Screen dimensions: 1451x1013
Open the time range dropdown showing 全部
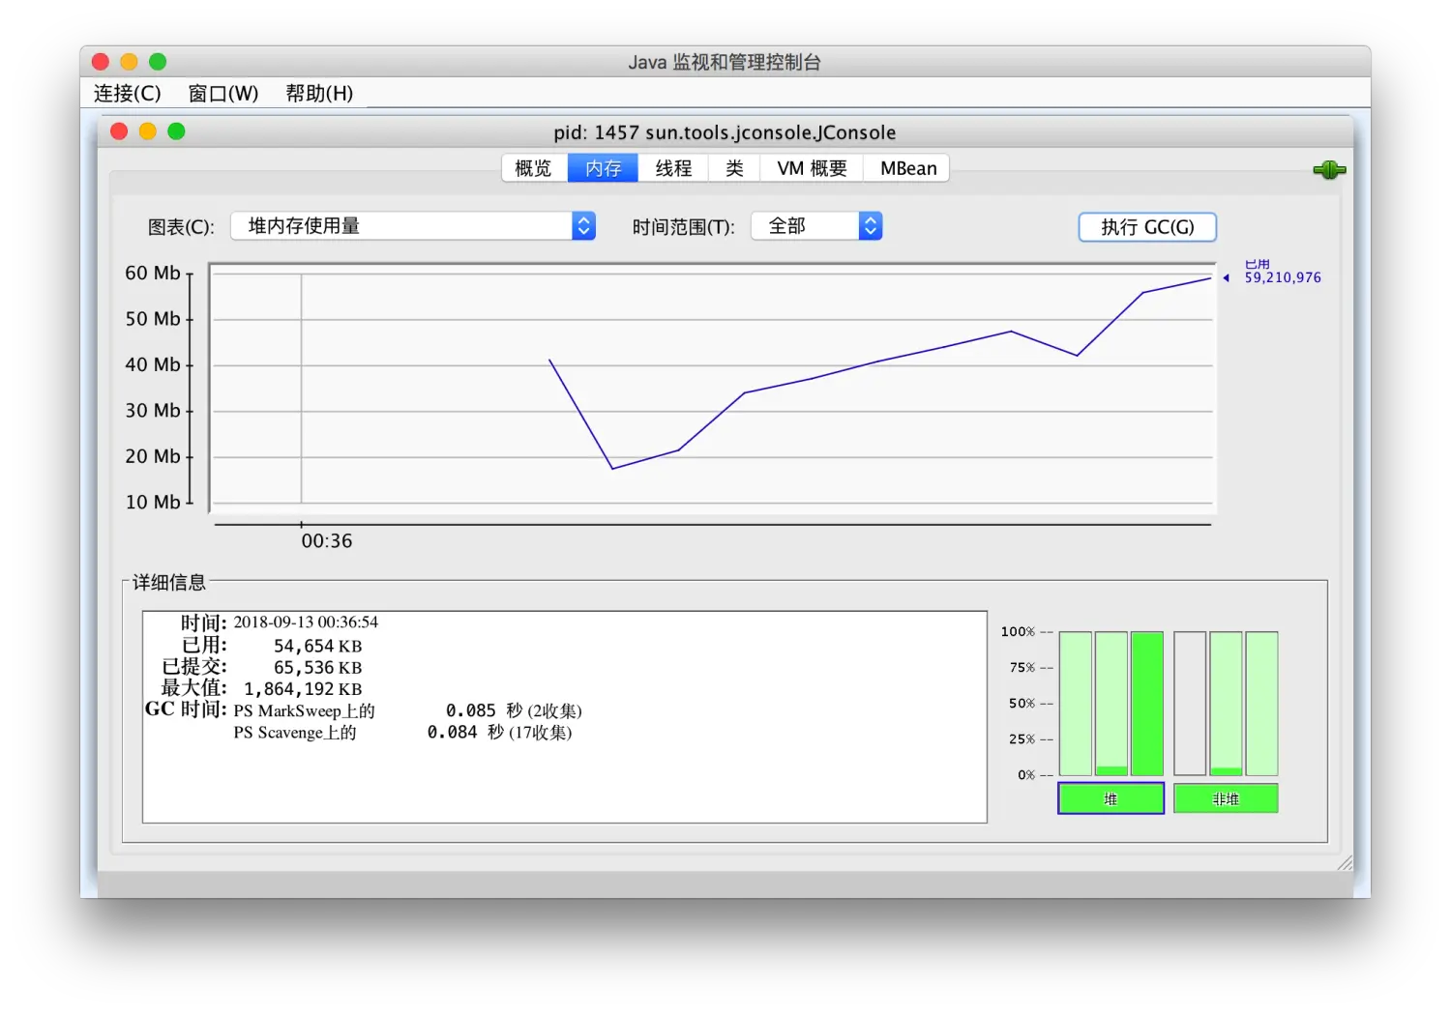[x=816, y=226]
